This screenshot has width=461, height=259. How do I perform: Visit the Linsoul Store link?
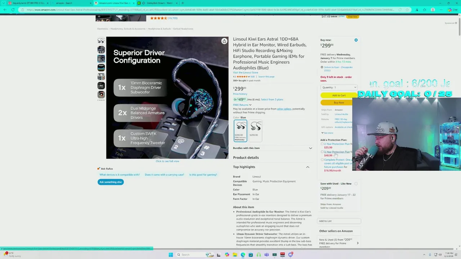coord(246,73)
